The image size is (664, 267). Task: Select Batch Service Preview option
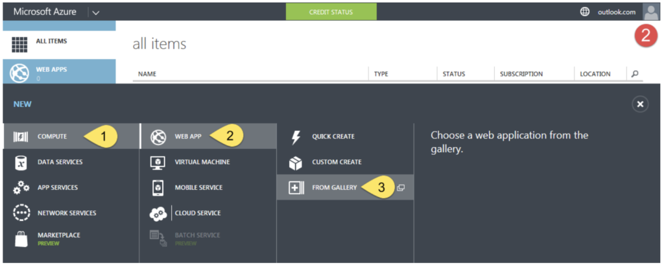tap(208, 238)
